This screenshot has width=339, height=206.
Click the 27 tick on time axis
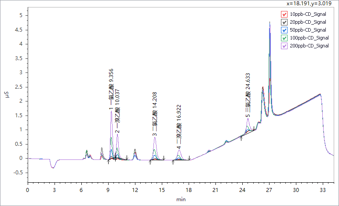click(269, 190)
